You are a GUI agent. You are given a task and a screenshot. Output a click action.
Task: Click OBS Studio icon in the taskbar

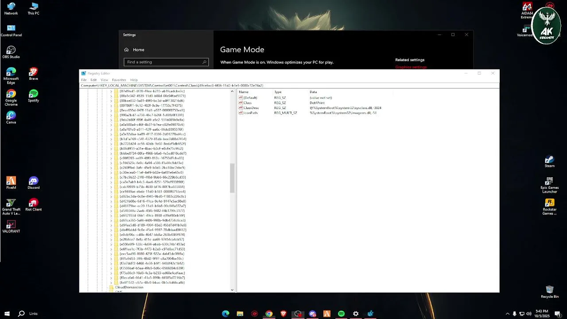click(x=298, y=314)
